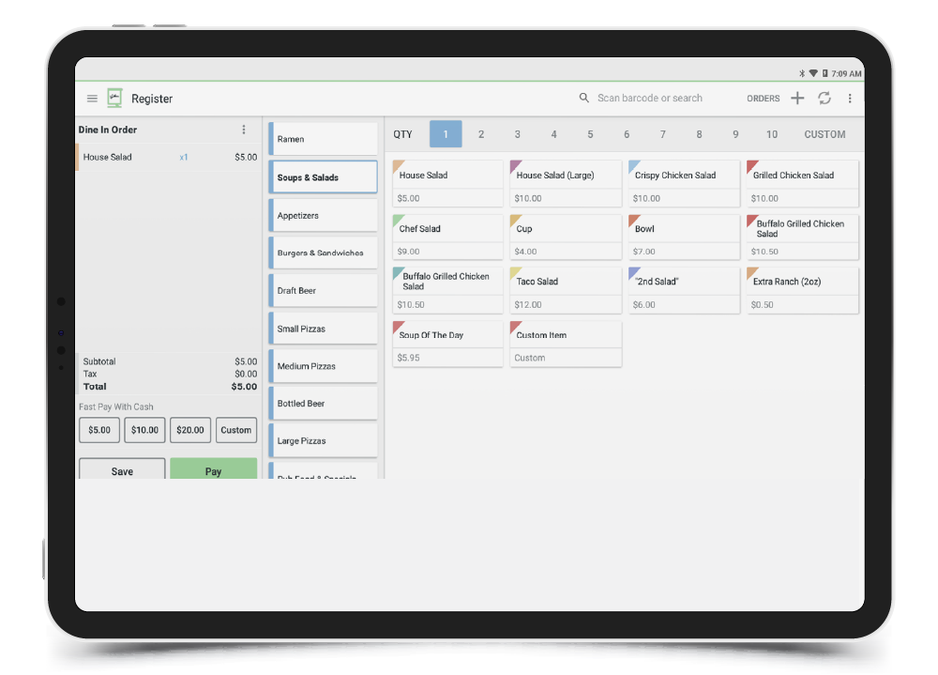This screenshot has width=938, height=675.
Task: Choose CUSTOM quantity option
Action: point(825,134)
